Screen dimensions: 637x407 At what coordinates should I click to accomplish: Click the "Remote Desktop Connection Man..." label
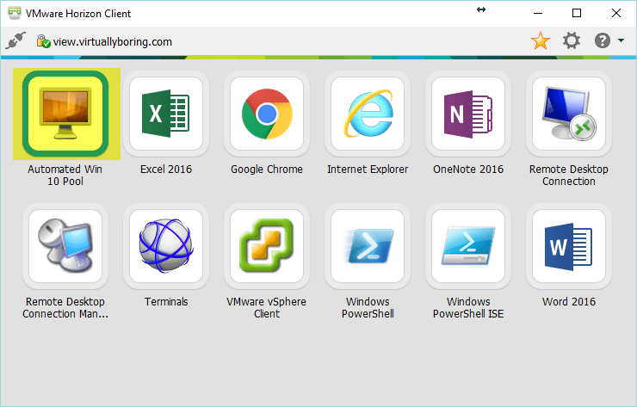click(65, 307)
